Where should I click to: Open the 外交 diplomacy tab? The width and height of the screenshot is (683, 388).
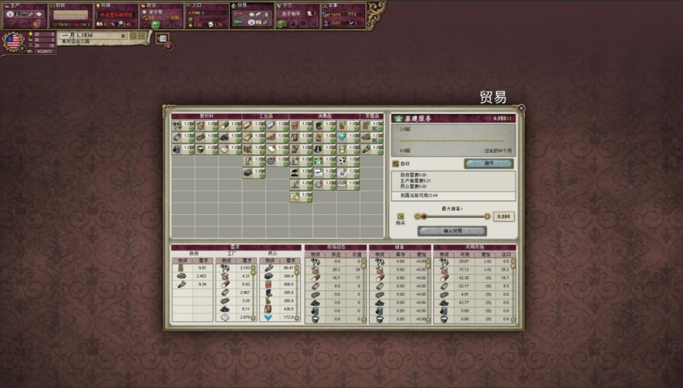pyautogui.click(x=297, y=16)
